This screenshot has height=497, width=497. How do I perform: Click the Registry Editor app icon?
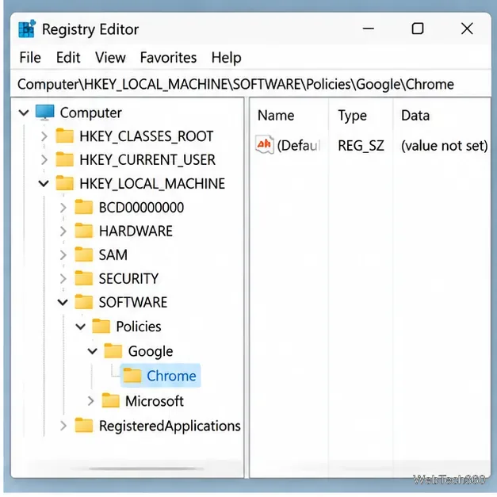pyautogui.click(x=27, y=29)
